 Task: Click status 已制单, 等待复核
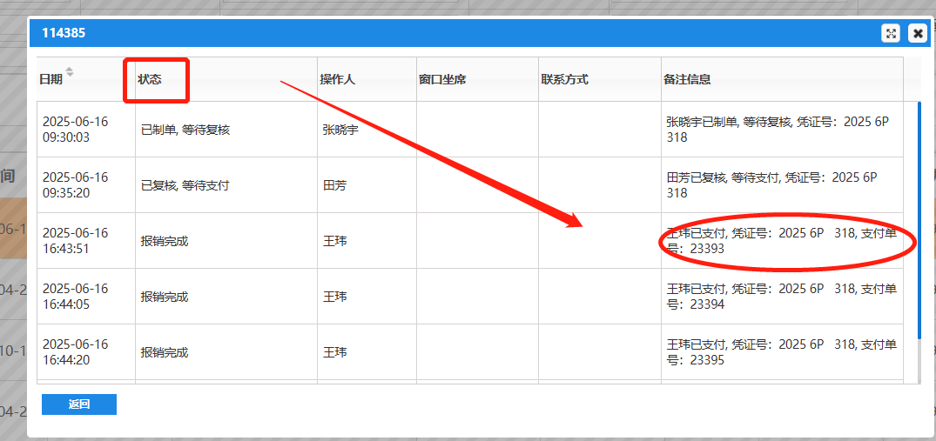[185, 130]
